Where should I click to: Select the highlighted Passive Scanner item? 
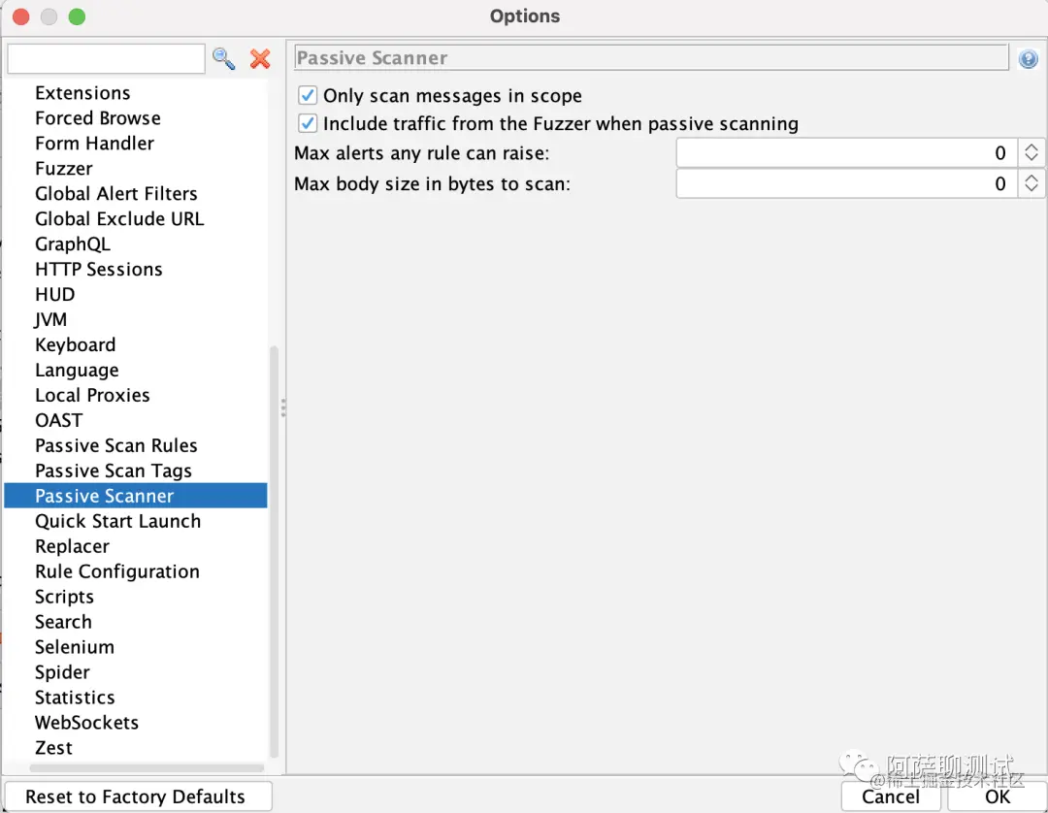point(136,496)
